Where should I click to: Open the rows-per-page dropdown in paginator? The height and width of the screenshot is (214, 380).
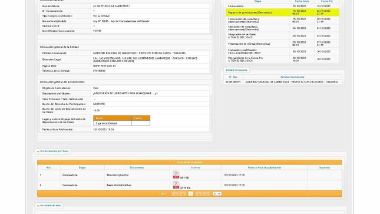217,193
